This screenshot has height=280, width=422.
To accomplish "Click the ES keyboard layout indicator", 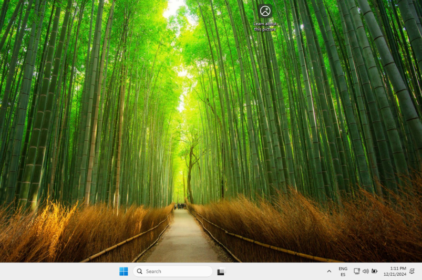I will 343,274.
